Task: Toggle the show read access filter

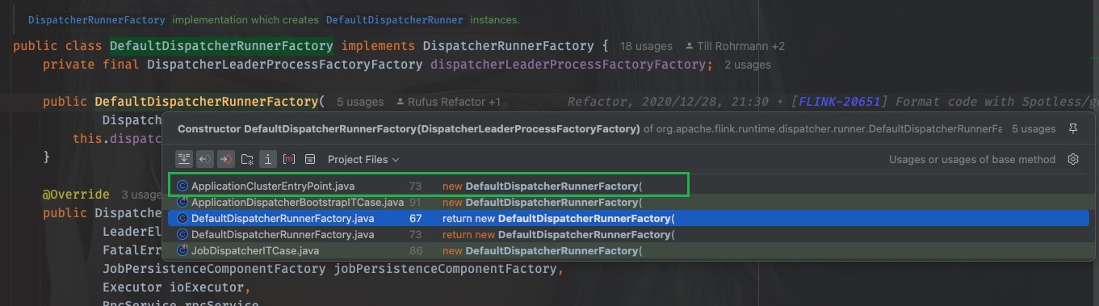Action: pos(204,159)
